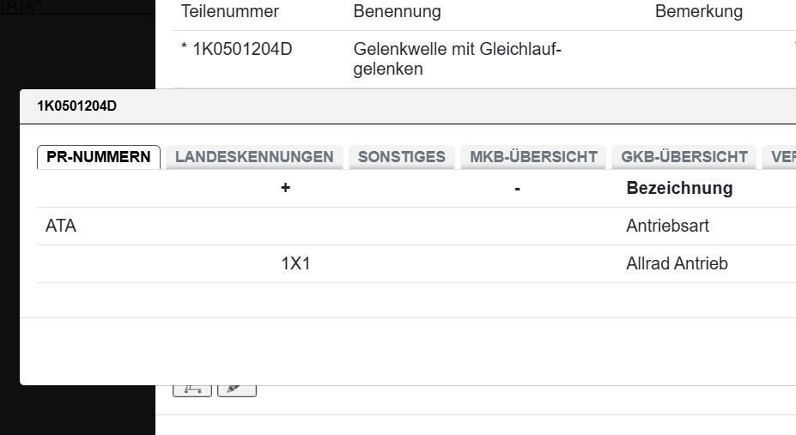Select the ATA row in the PR table
This screenshot has width=796, height=435.
click(61, 227)
